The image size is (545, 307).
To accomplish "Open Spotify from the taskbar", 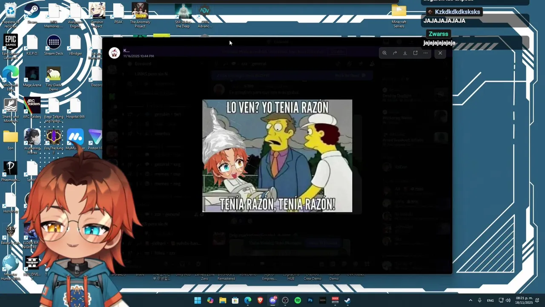I will click(298, 300).
